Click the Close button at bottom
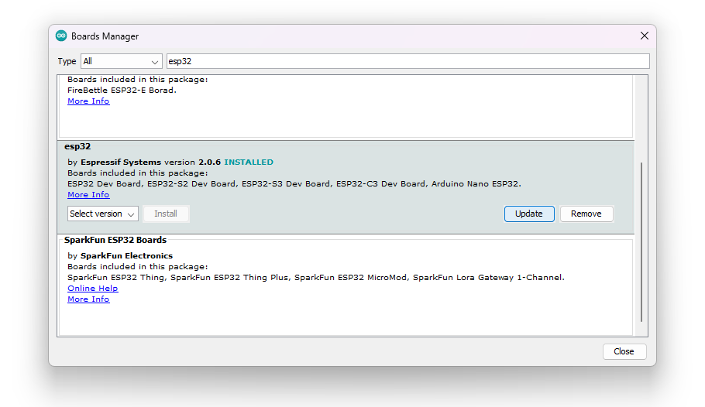 [624, 351]
